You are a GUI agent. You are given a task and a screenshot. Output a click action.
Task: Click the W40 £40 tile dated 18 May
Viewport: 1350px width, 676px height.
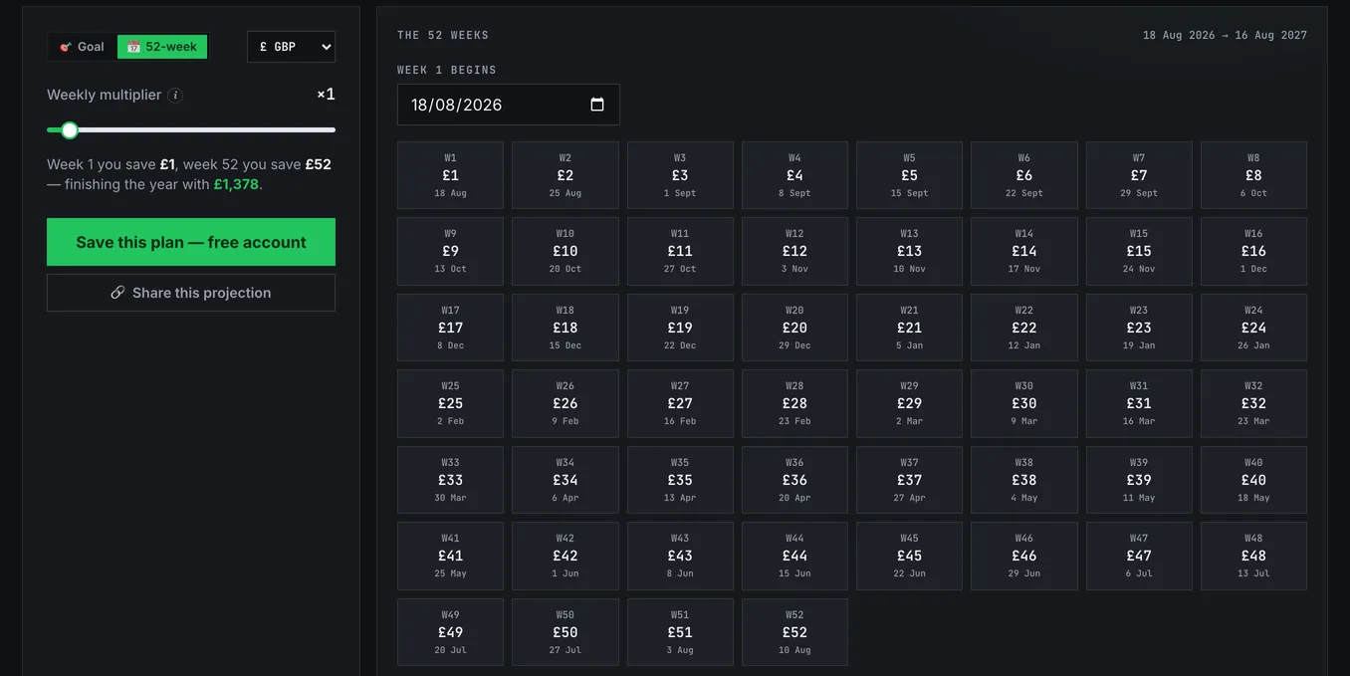[1253, 480]
